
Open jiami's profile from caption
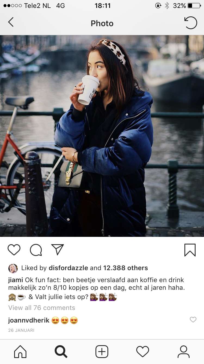click(16, 280)
